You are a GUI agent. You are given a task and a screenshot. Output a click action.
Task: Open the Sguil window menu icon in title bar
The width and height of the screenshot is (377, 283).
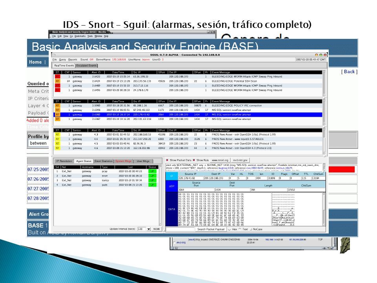click(x=53, y=55)
